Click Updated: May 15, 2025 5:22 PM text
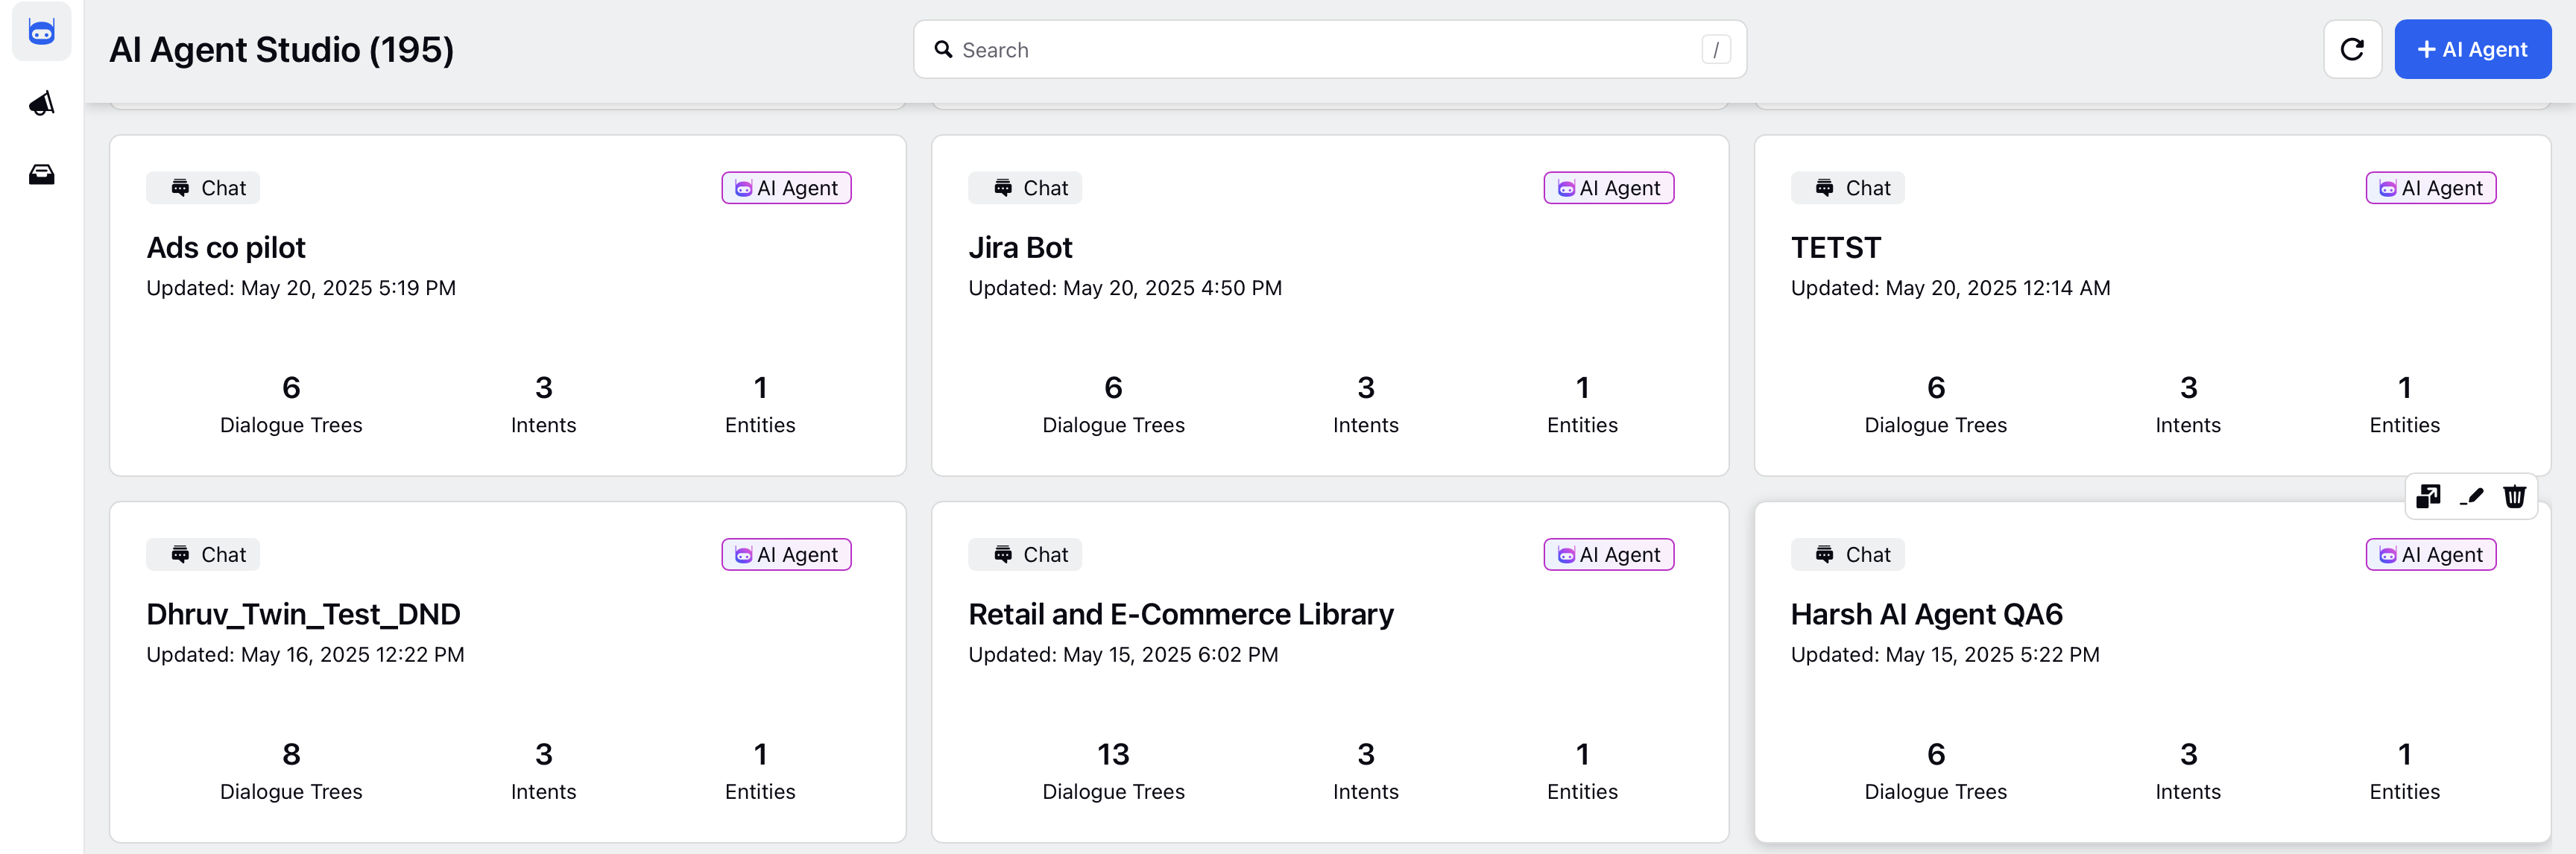2576x854 pixels. [1945, 655]
